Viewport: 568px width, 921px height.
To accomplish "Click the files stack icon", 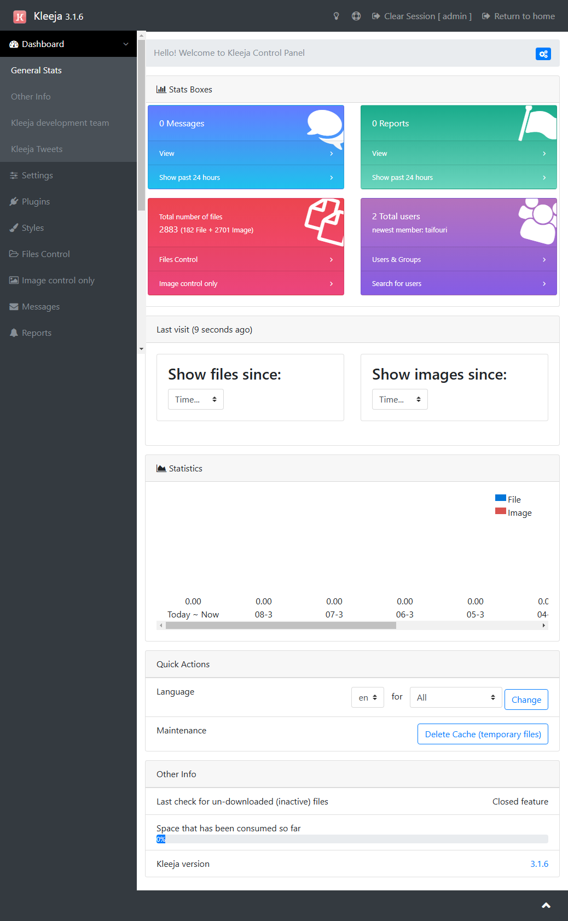I will point(324,221).
